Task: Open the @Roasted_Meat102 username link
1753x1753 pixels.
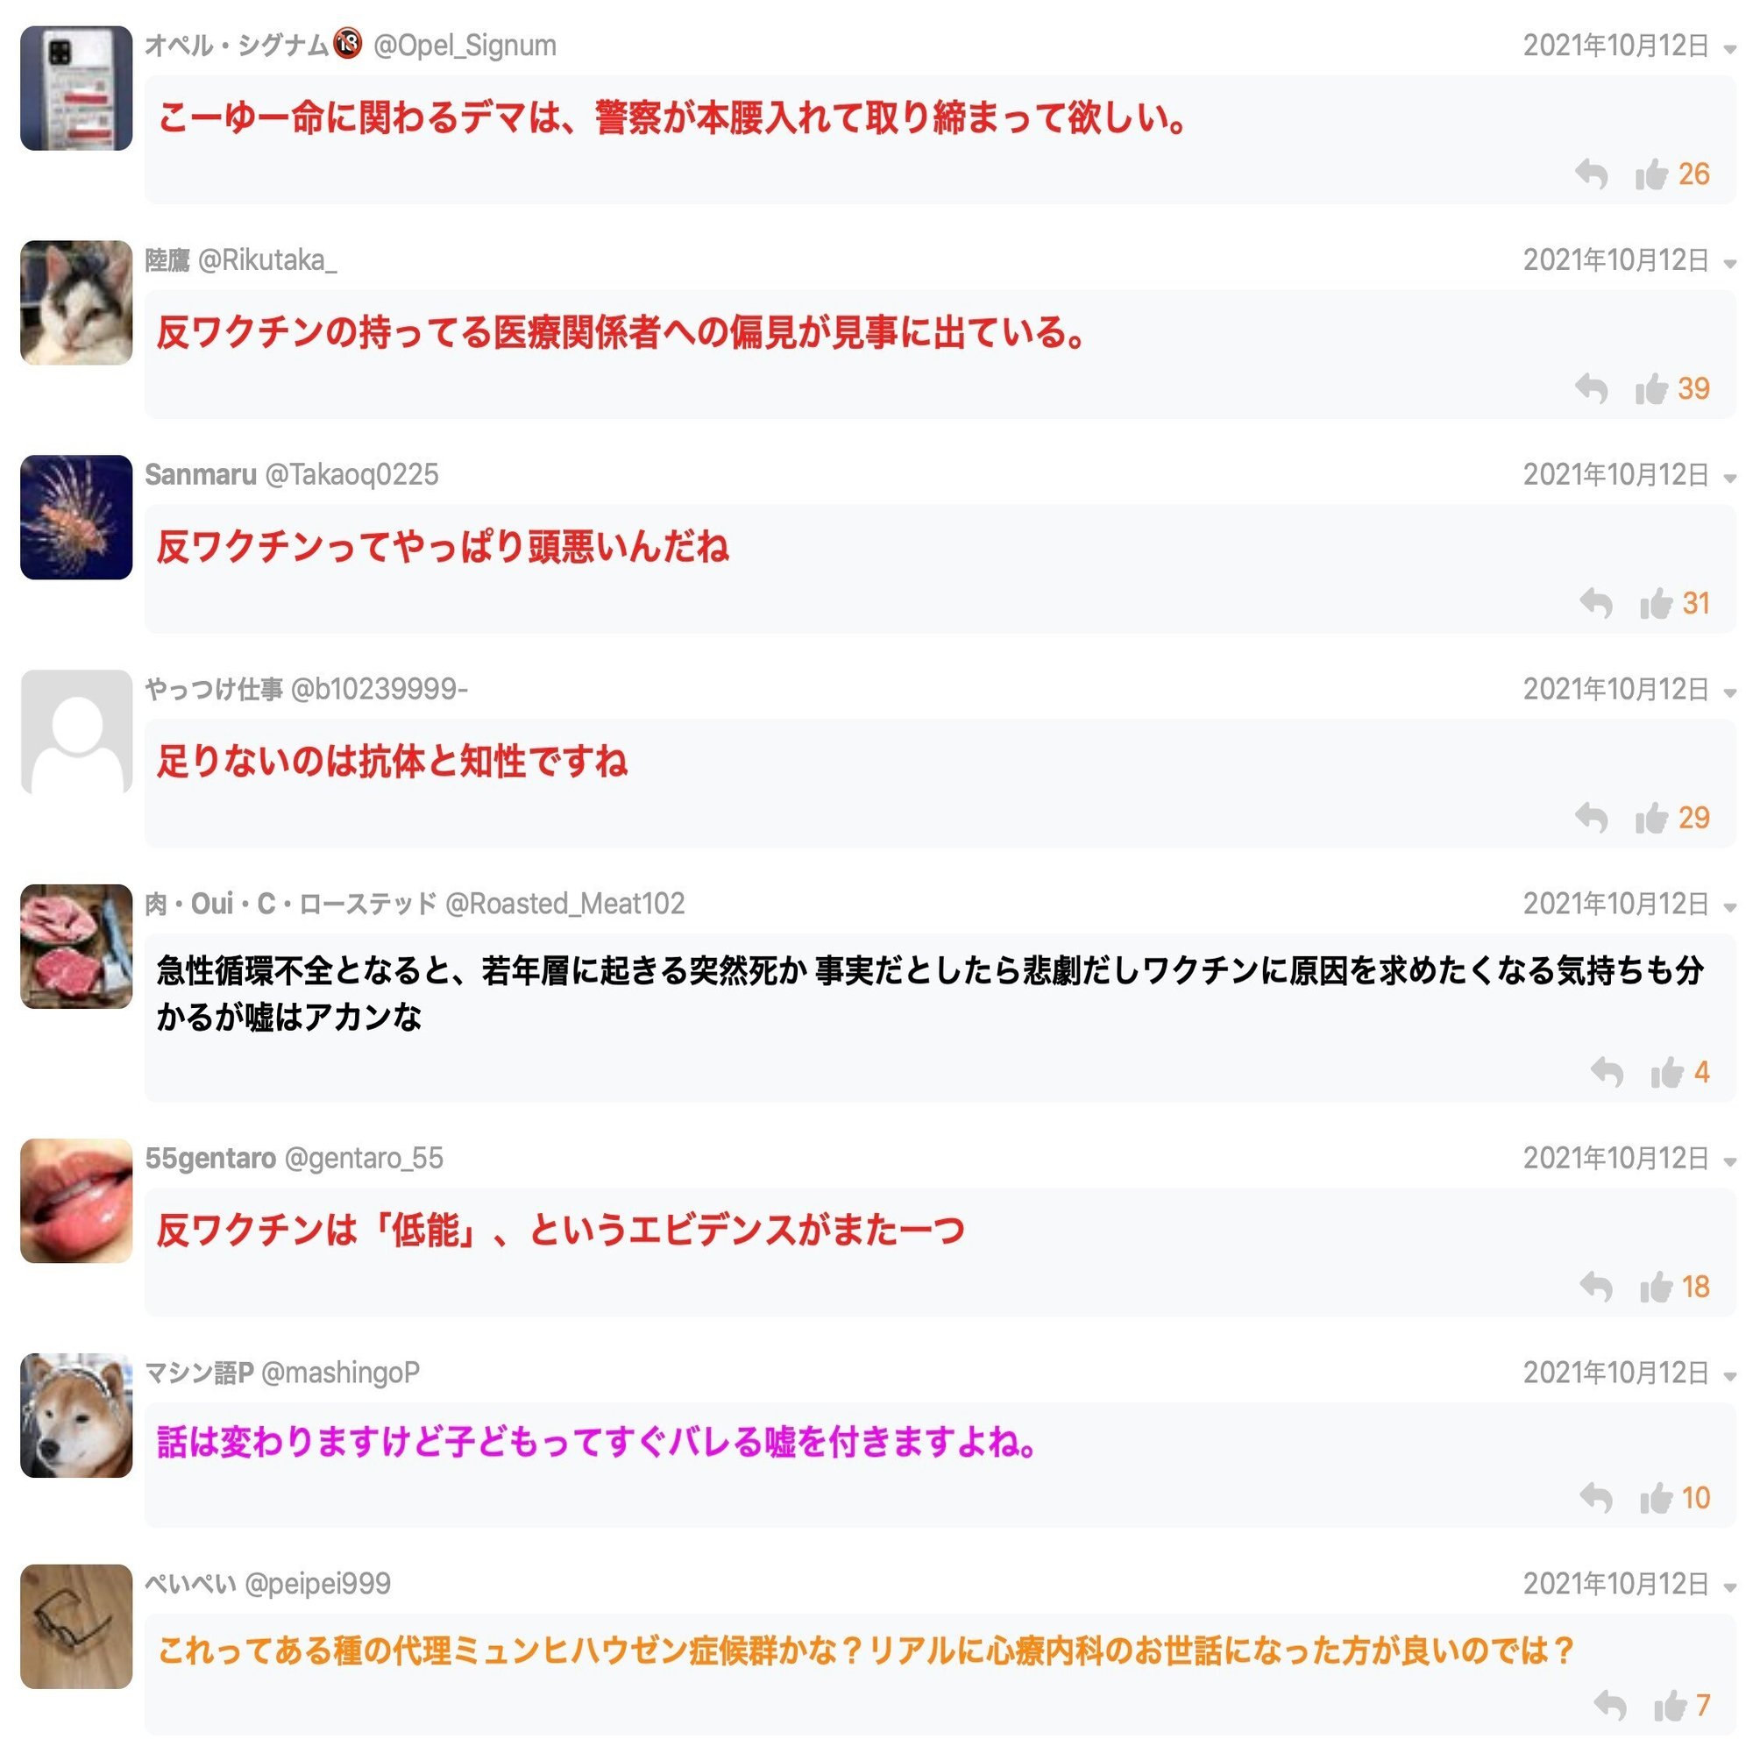Action: point(565,904)
